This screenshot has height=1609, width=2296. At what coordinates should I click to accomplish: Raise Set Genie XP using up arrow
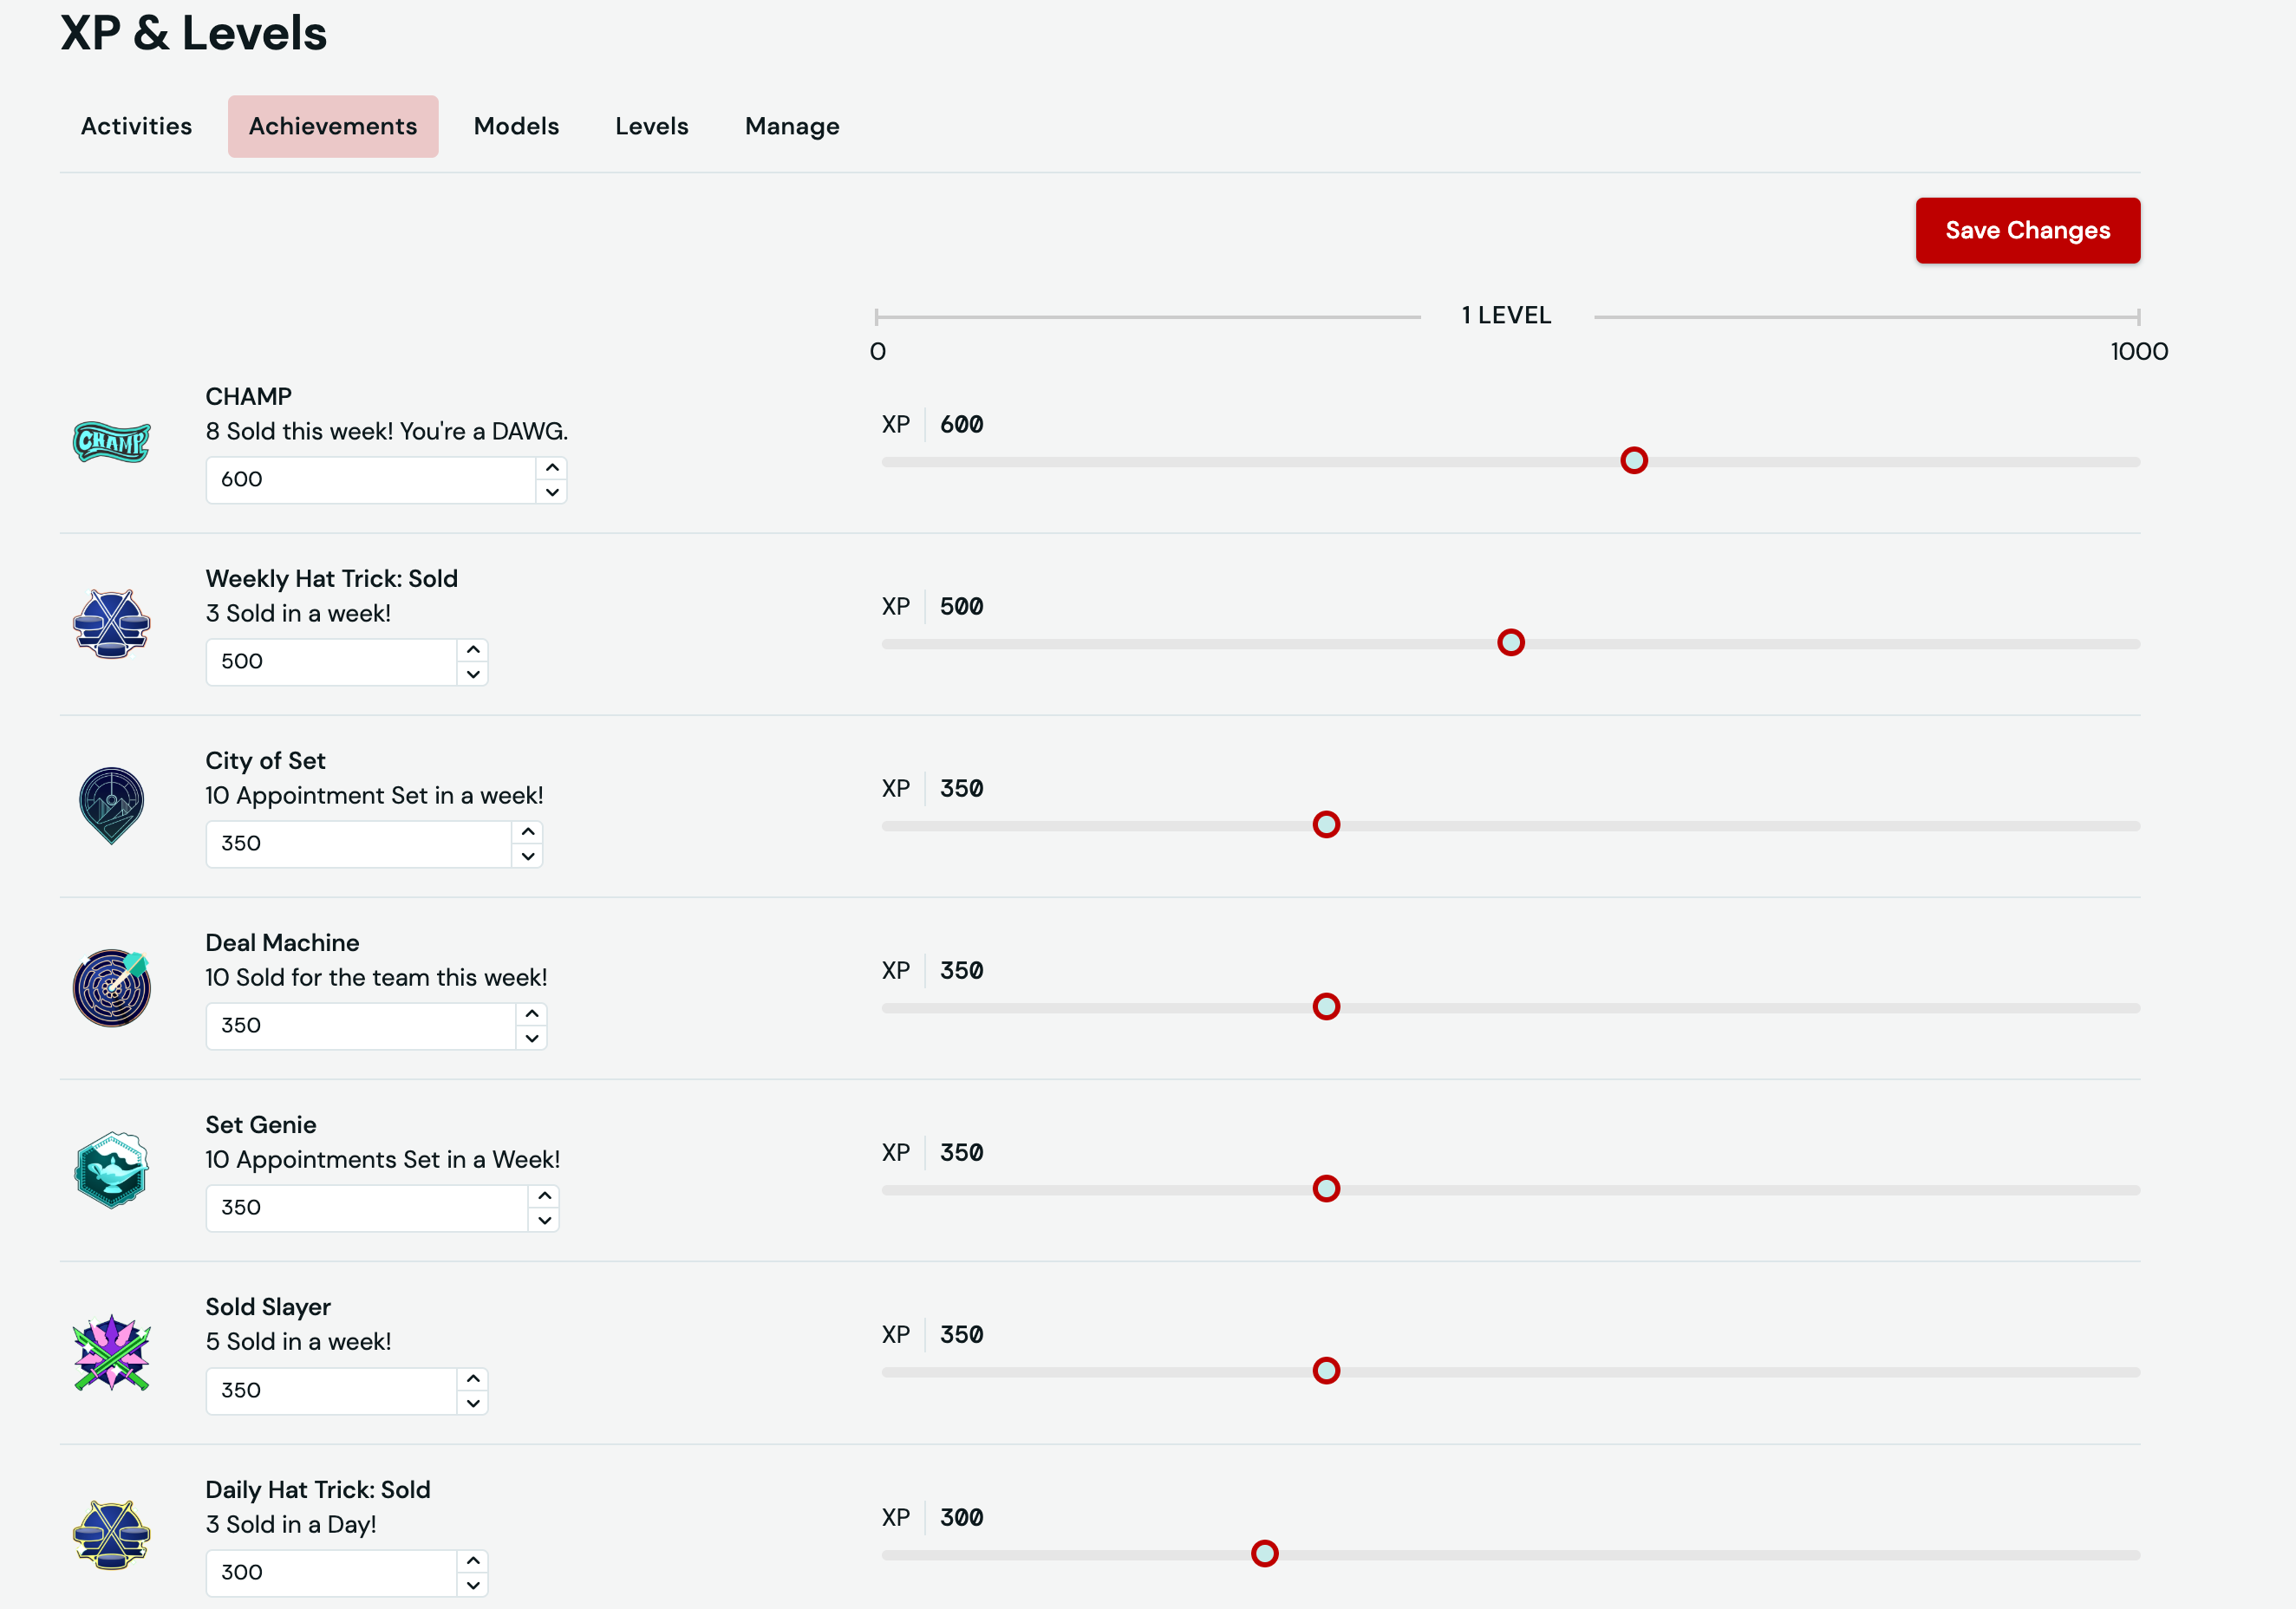[x=544, y=1196]
